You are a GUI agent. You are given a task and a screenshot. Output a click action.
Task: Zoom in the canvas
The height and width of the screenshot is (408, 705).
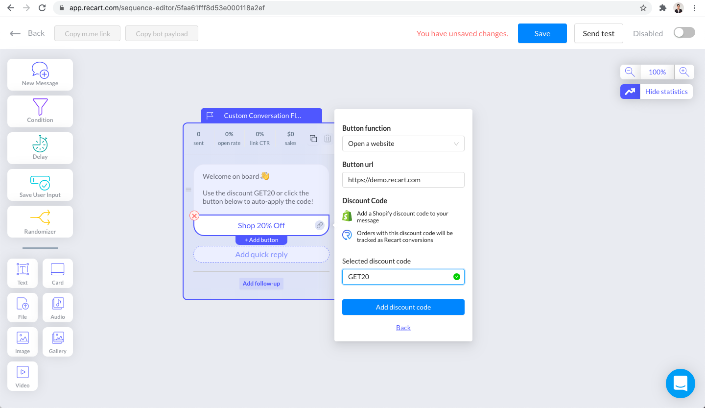[x=684, y=72]
